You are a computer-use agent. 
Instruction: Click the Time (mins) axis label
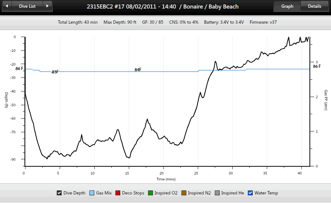click(166, 179)
